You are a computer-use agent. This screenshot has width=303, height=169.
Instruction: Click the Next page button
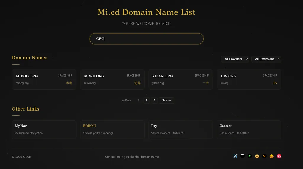point(166,100)
